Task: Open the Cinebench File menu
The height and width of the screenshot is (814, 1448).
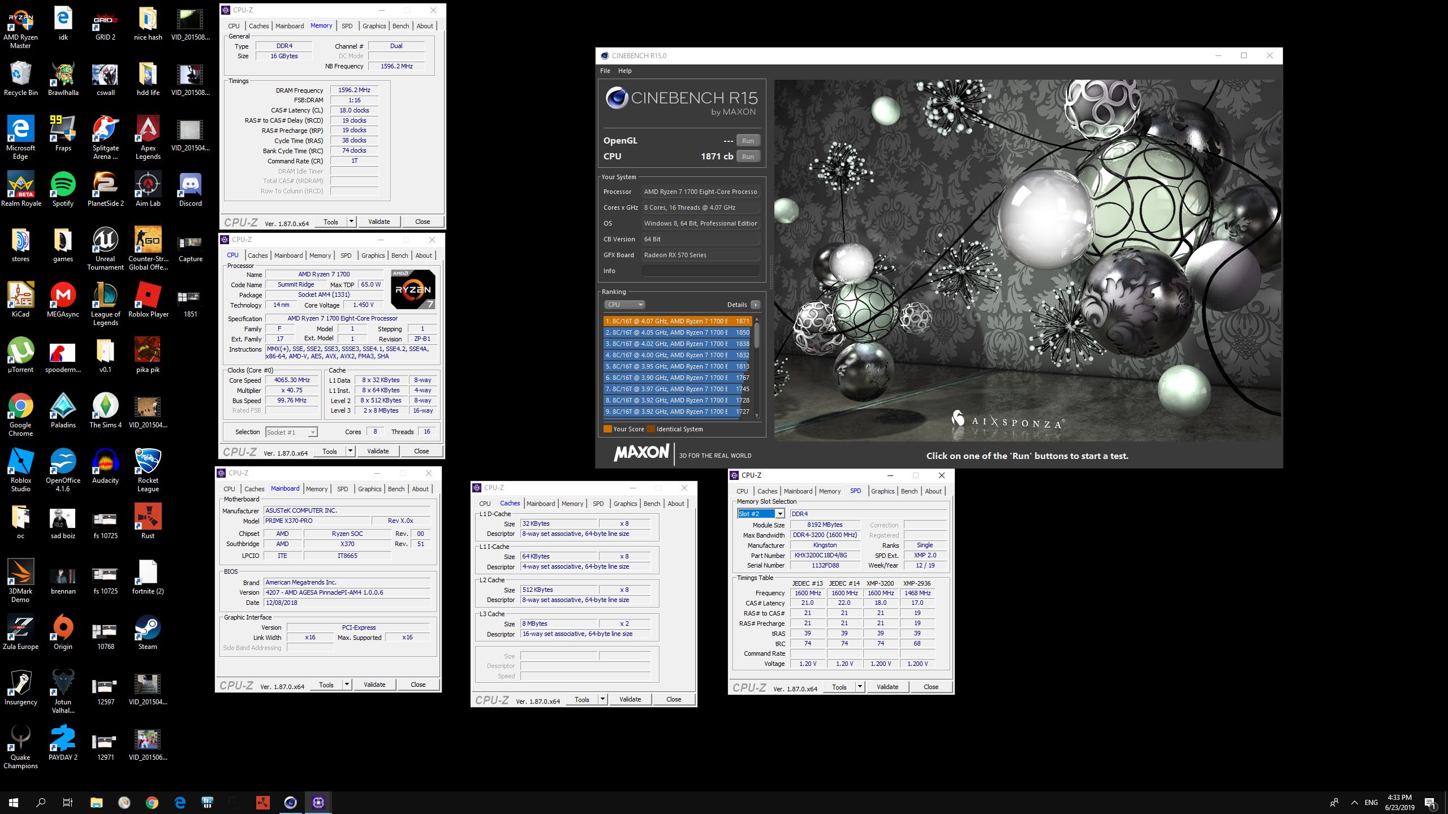Action: pyautogui.click(x=605, y=71)
